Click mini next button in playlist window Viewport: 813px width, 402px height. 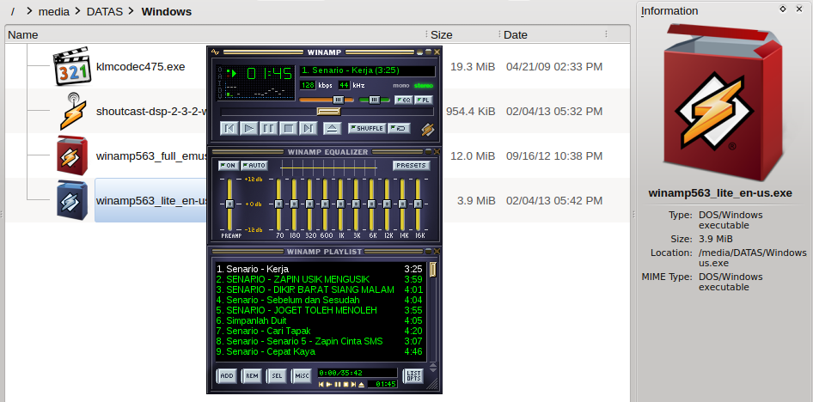coord(353,384)
